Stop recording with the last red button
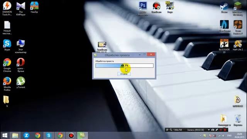Viewport: 247px width, 139px height. (225, 130)
